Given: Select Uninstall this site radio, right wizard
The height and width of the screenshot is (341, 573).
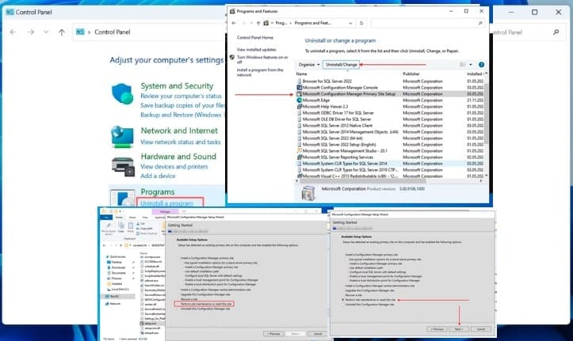Looking at the screenshot, I should coord(343,305).
